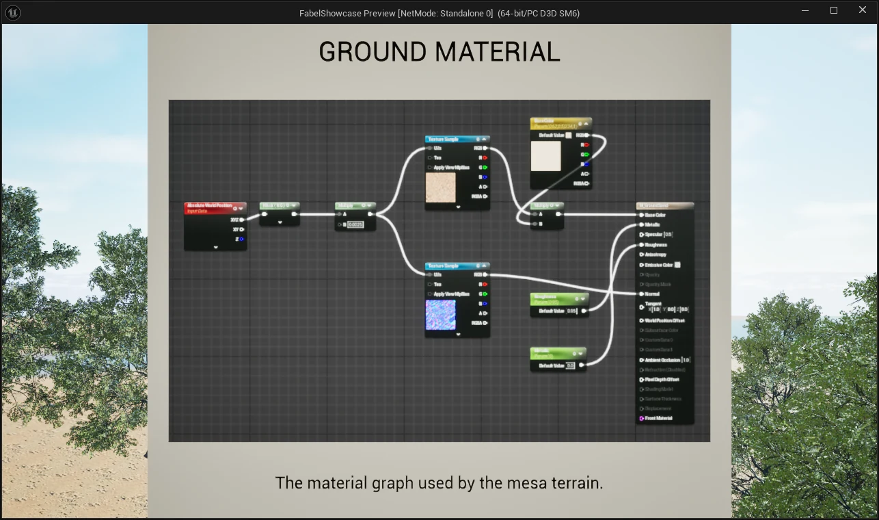Click the Pixel Depth Offset label

coord(662,379)
